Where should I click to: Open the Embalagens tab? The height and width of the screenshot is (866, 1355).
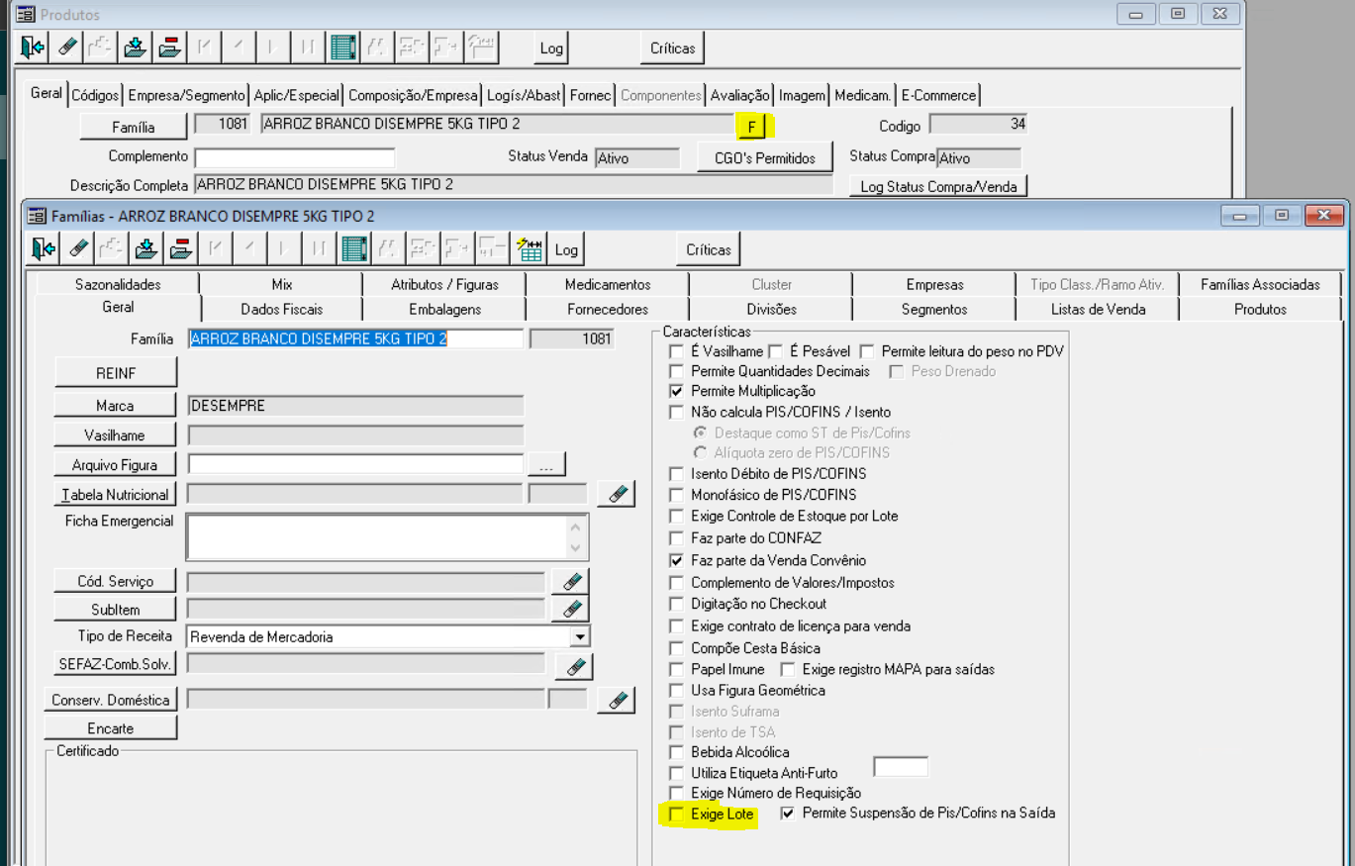click(x=445, y=309)
